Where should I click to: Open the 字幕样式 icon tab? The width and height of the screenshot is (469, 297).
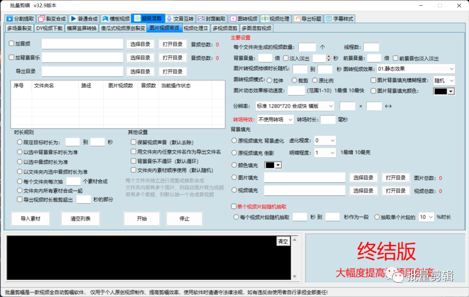[x=329, y=19]
